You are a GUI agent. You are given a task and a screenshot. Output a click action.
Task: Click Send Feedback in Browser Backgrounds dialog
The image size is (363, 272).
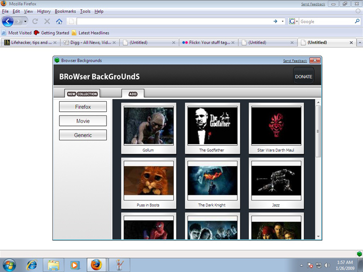295,61
